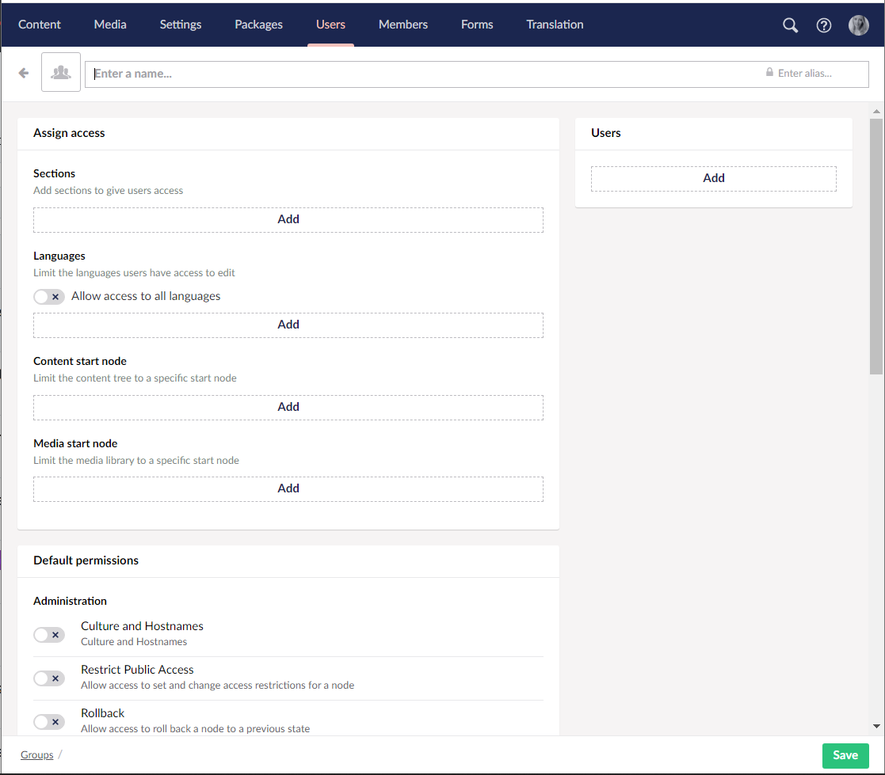Switch to the Content section
The height and width of the screenshot is (775, 885).
coord(40,25)
